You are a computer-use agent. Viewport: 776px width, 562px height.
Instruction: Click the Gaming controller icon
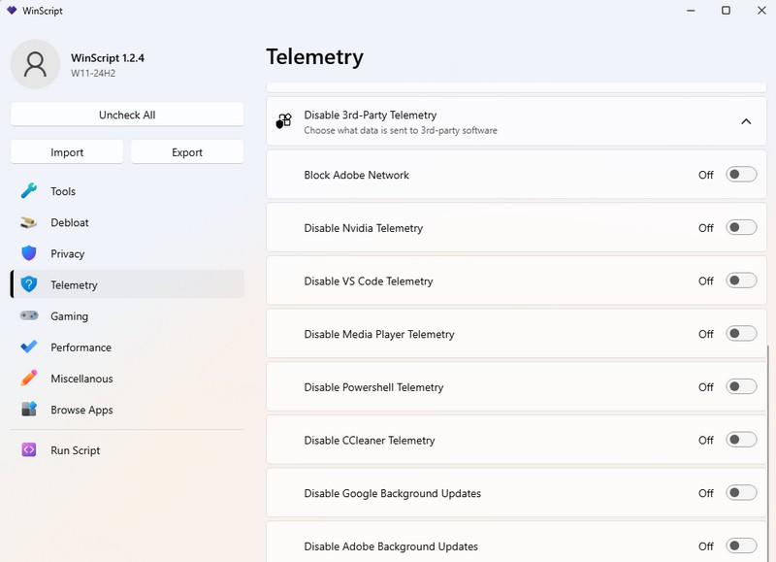pyautogui.click(x=29, y=316)
